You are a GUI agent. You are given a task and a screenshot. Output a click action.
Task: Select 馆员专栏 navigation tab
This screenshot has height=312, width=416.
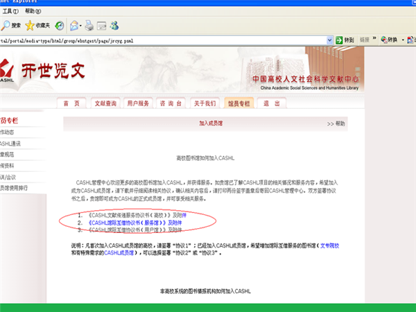point(239,103)
